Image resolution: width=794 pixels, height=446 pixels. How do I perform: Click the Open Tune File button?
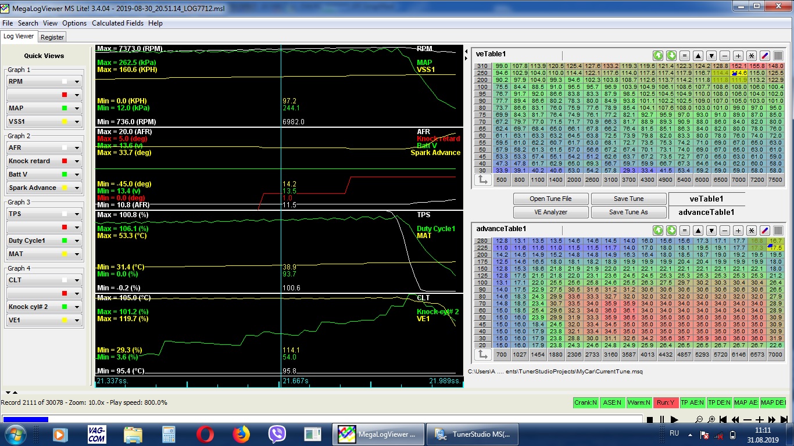click(x=550, y=199)
